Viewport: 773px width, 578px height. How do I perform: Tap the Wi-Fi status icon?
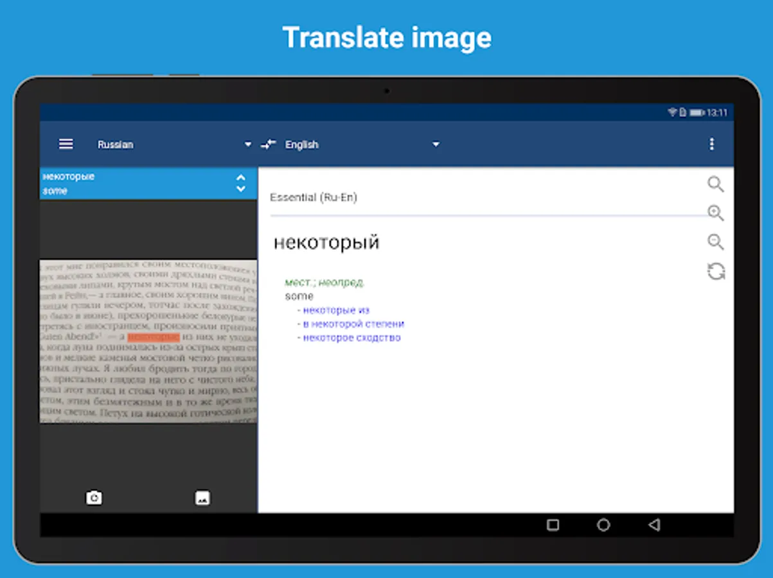672,112
